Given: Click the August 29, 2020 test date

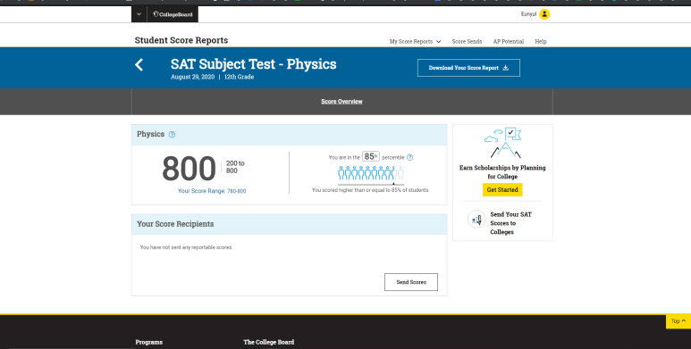Looking at the screenshot, I should [x=192, y=77].
